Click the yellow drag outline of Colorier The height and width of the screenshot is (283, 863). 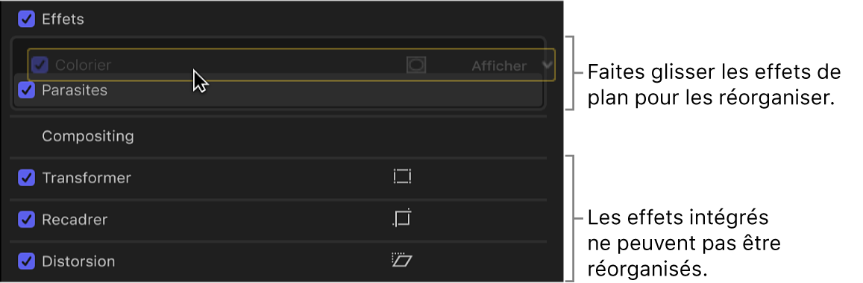click(292, 65)
